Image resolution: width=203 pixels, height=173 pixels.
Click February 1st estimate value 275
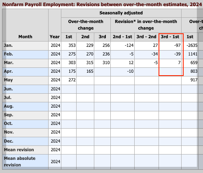click(x=72, y=54)
